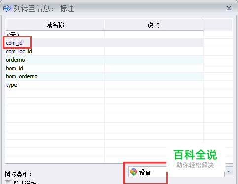Close the 列转至信息 dialog
Viewport: 238px width, 184px height.
point(229,8)
